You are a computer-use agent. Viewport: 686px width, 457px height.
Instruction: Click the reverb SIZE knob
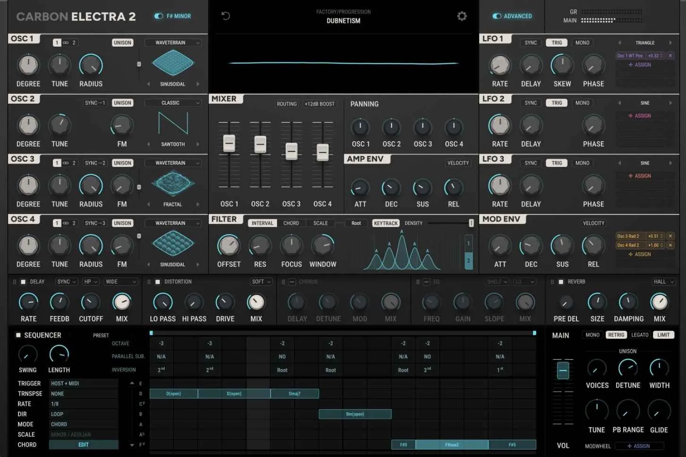[597, 302]
